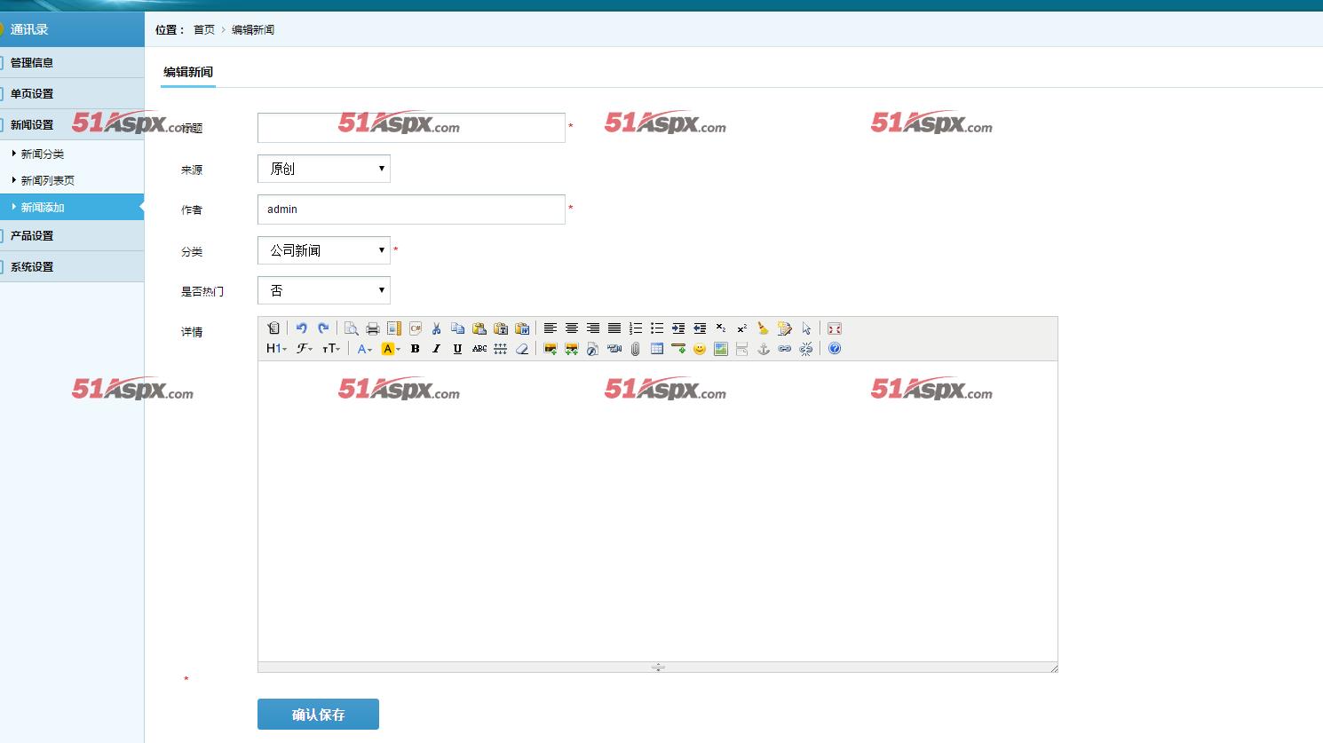Center align the text in editor

coord(572,328)
